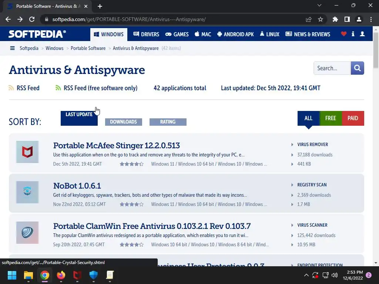The width and height of the screenshot is (379, 284).
Task: Open the Games section
Action: (177, 34)
